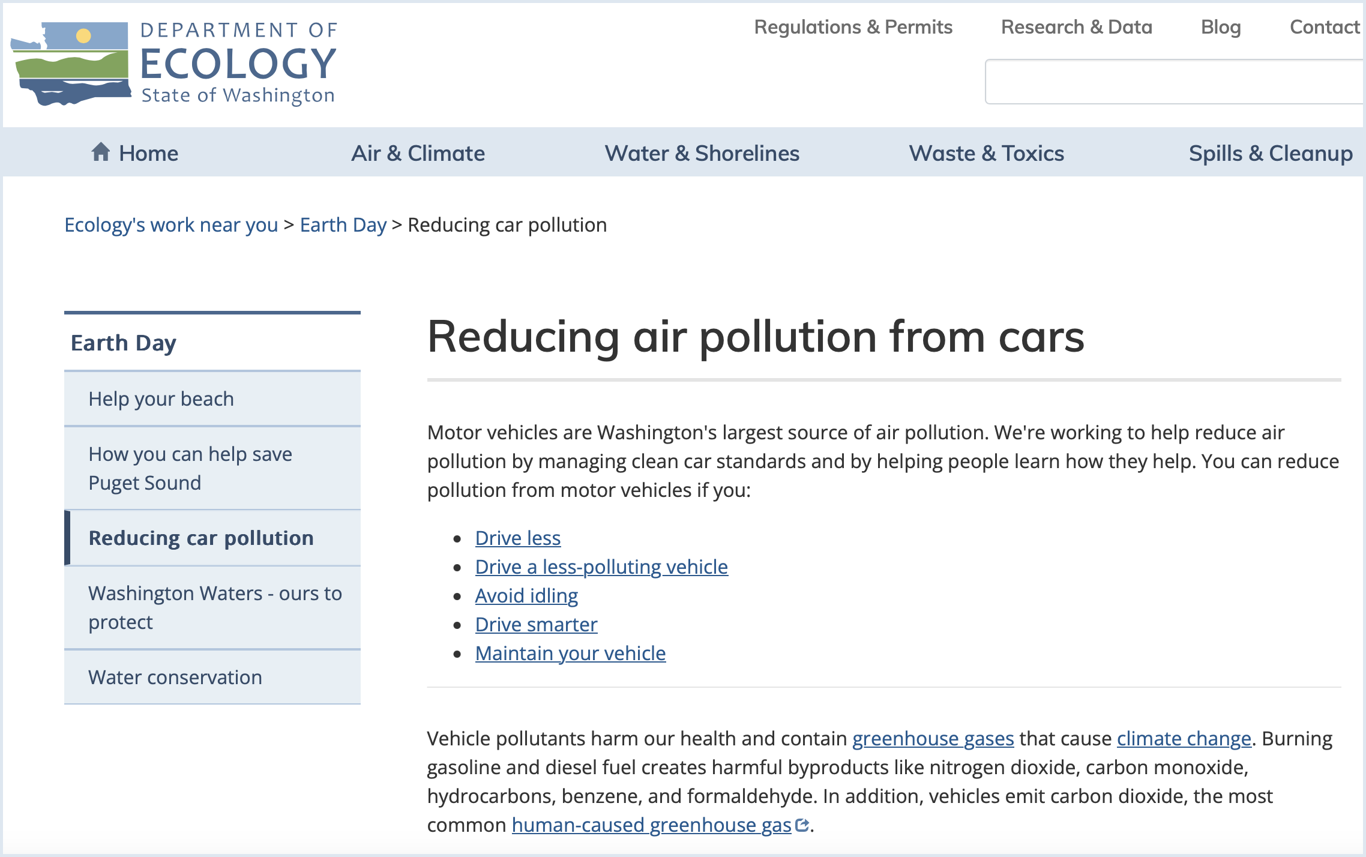Select Water conservation in sidebar

pyautogui.click(x=175, y=678)
